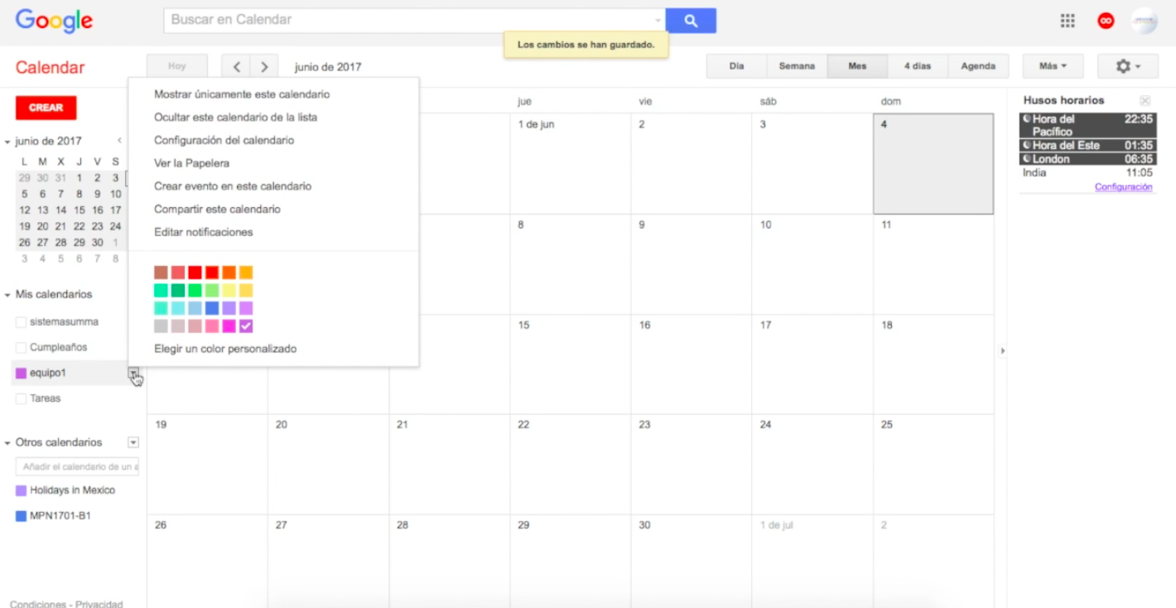Toggle the sistemasumma calendar checkbox

[22, 322]
